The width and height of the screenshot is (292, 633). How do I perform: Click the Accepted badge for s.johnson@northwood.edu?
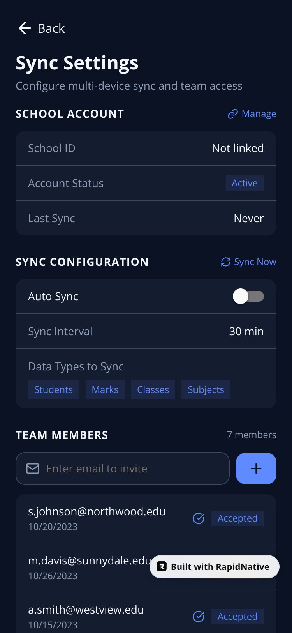pyautogui.click(x=237, y=518)
